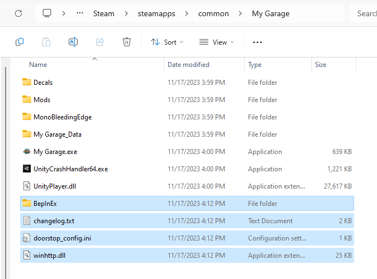The width and height of the screenshot is (377, 279).
Task: Select the BepInEx folder icon
Action: (27, 203)
